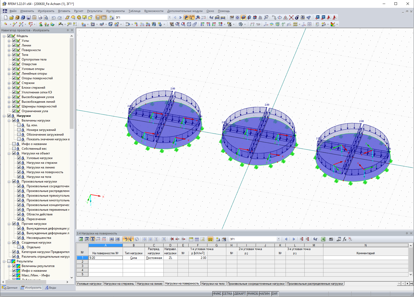
Task: Enable the Собственный вес checkbox
Action: 14,149
